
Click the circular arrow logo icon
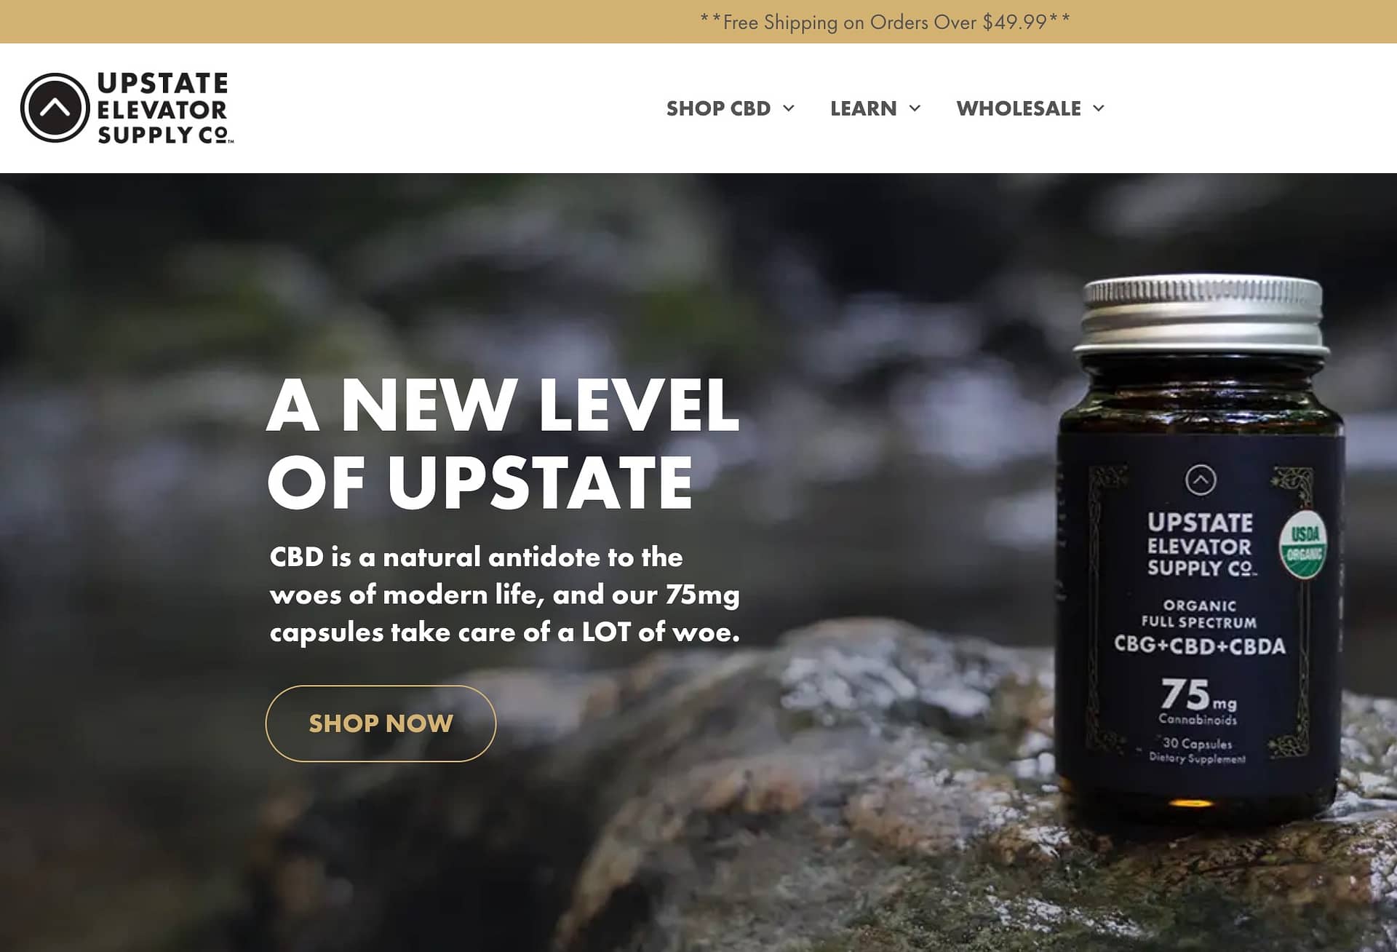[55, 108]
